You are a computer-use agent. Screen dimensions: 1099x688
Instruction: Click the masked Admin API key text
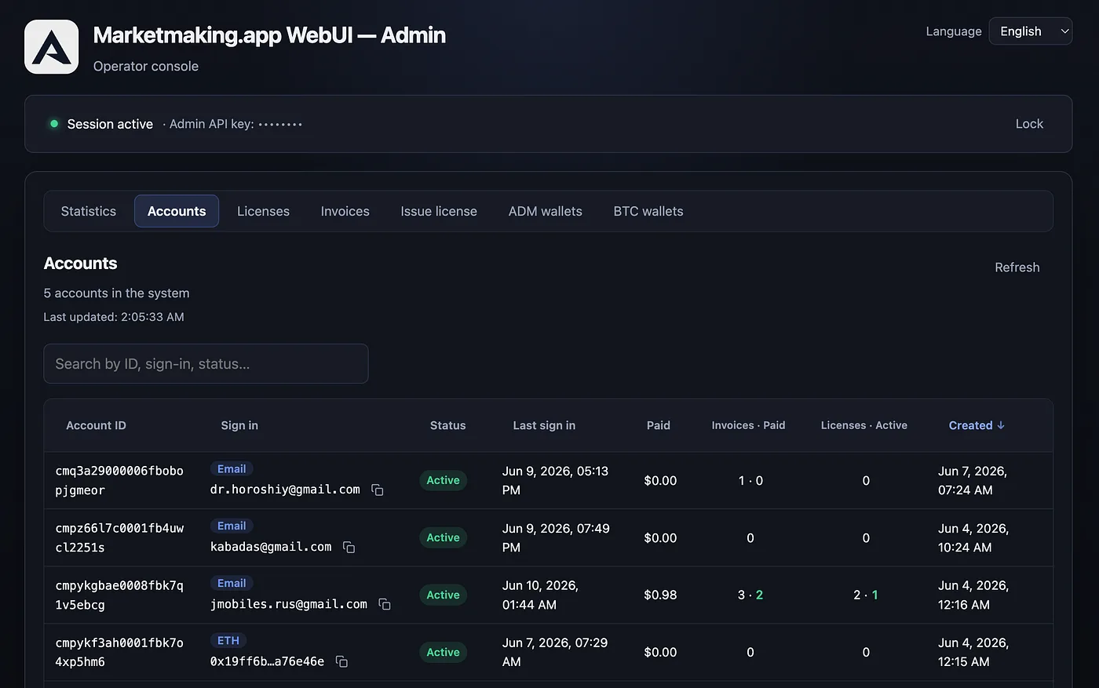click(x=235, y=124)
